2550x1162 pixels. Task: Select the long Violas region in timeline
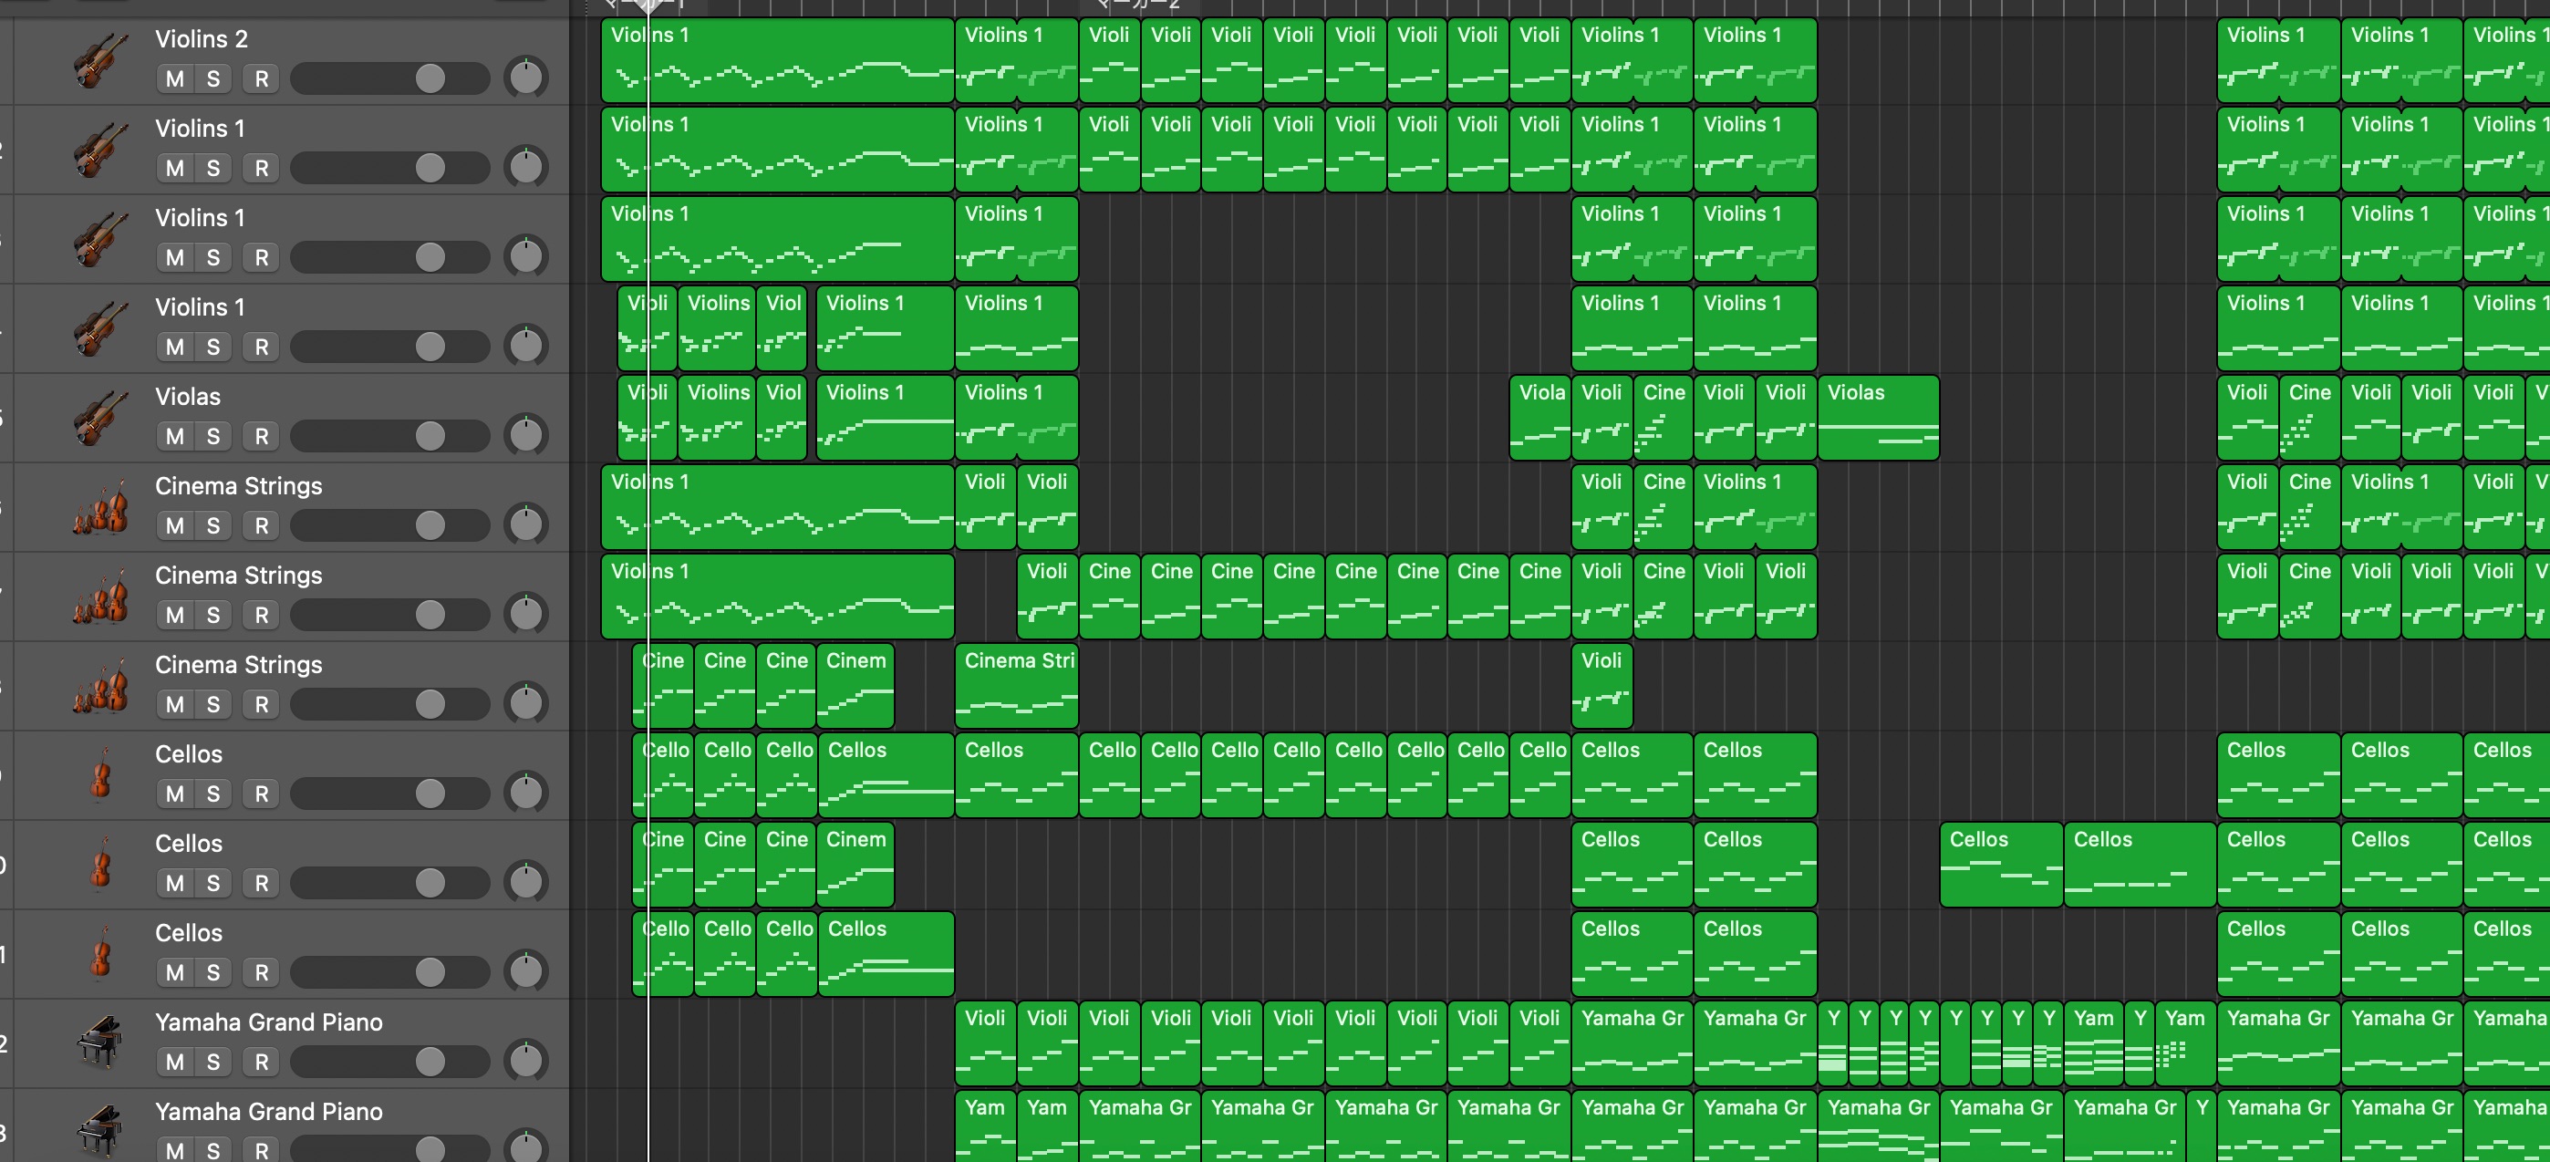[x=1877, y=417]
